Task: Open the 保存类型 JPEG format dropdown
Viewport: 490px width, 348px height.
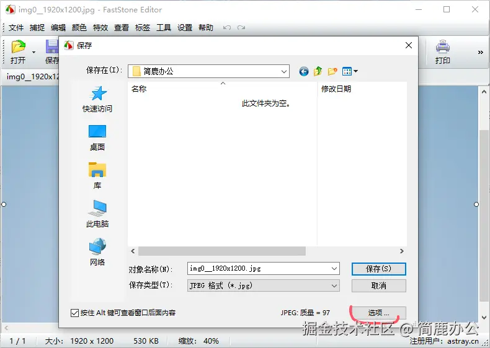Action: pos(264,285)
